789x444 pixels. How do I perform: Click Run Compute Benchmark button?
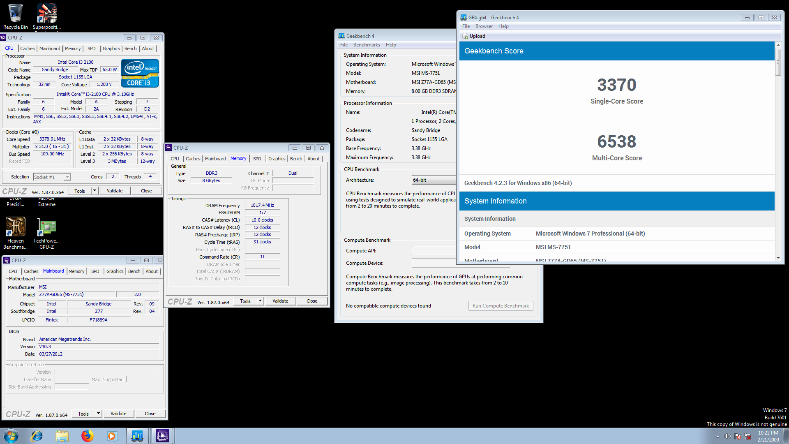501,306
